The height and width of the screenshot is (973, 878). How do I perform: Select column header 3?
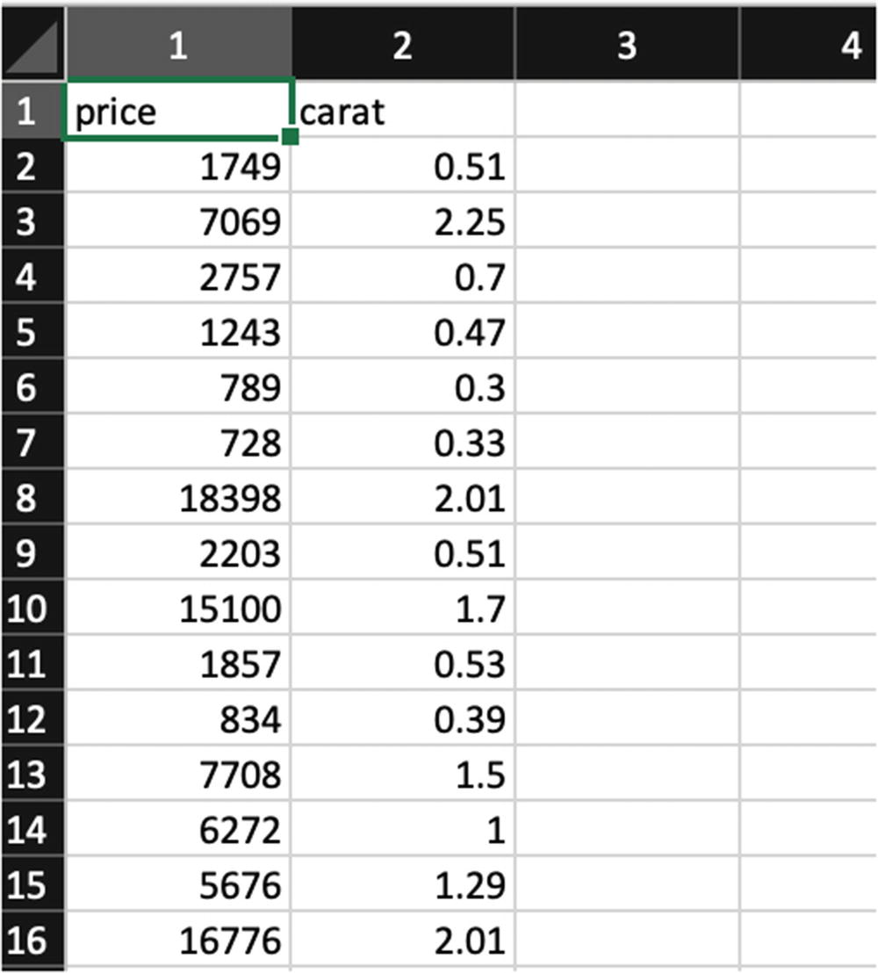click(626, 44)
